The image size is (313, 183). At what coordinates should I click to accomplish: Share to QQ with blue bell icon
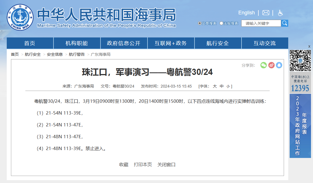[x=279, y=65]
